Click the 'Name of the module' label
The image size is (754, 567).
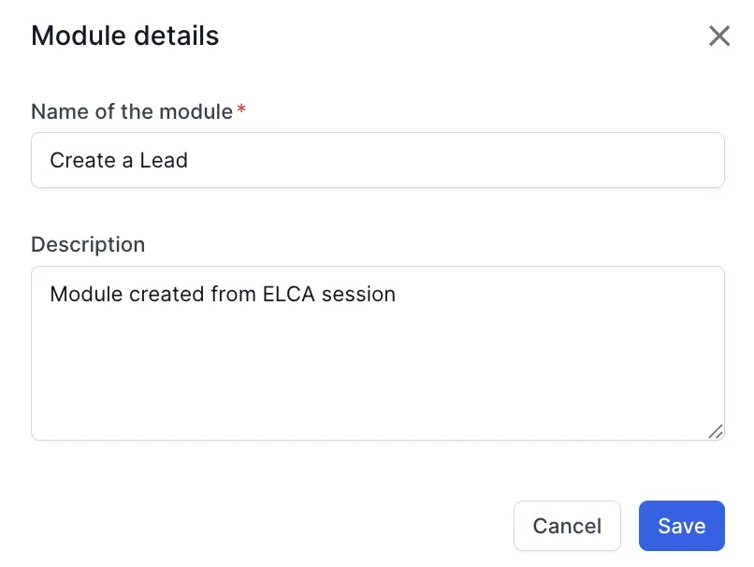tap(131, 111)
